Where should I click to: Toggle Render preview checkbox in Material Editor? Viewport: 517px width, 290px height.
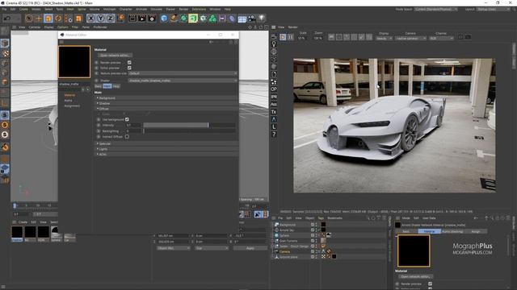(x=129, y=63)
